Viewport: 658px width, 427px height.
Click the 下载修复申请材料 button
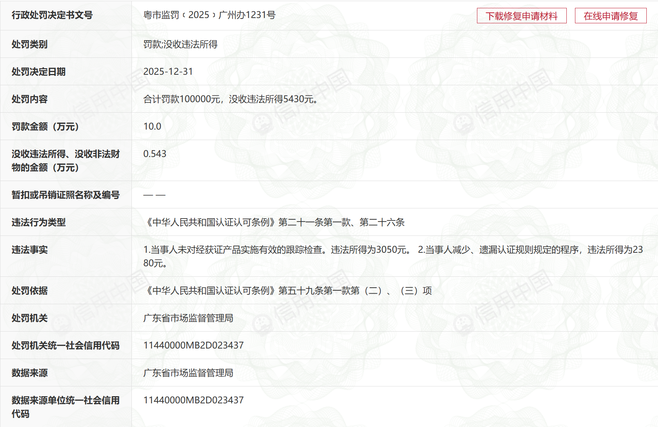tap(521, 16)
